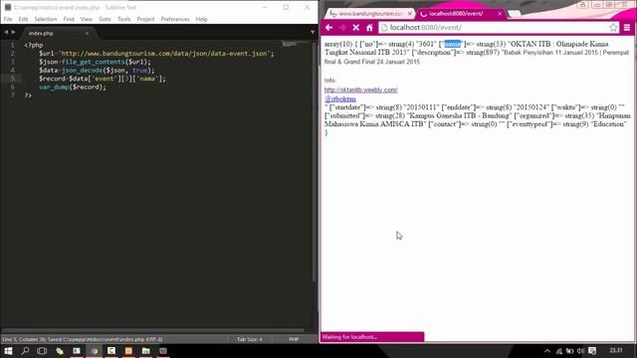Open the Sublime Text File menu
Screen dimensions: 637x358
tap(8, 19)
